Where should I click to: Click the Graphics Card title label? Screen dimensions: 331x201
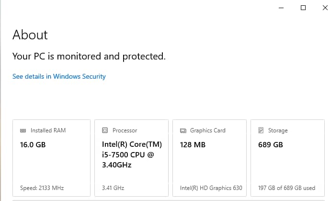[207, 130]
